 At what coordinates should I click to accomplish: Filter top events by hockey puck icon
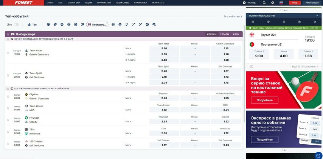(x=55, y=24)
